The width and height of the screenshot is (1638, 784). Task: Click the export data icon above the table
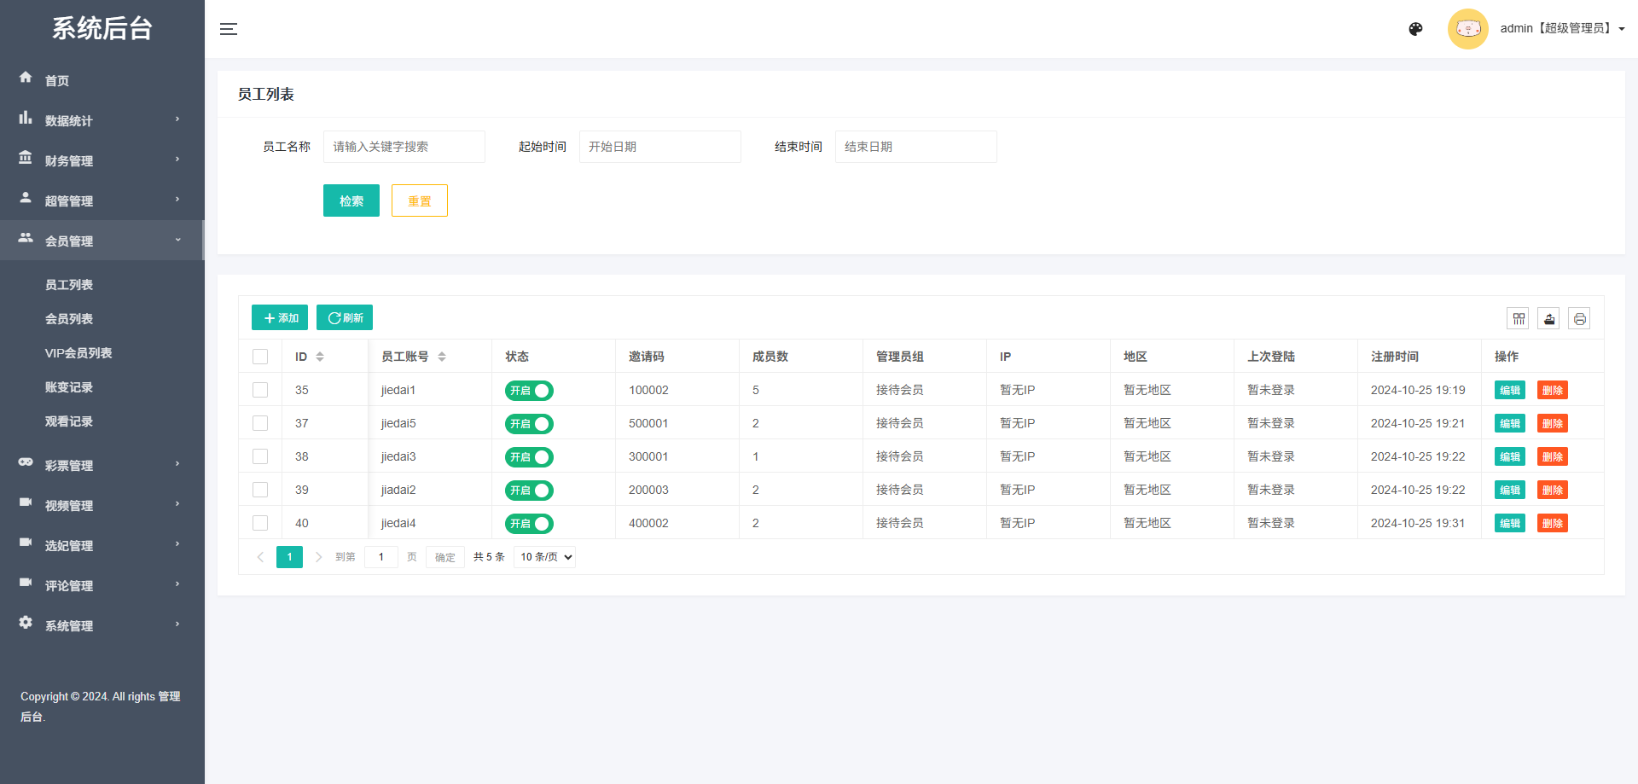[x=1548, y=318]
